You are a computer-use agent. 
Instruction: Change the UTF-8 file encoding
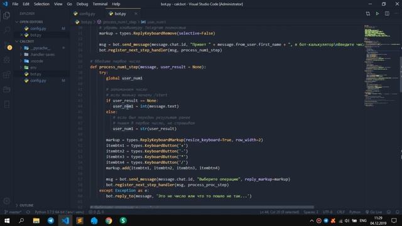coord(327,212)
